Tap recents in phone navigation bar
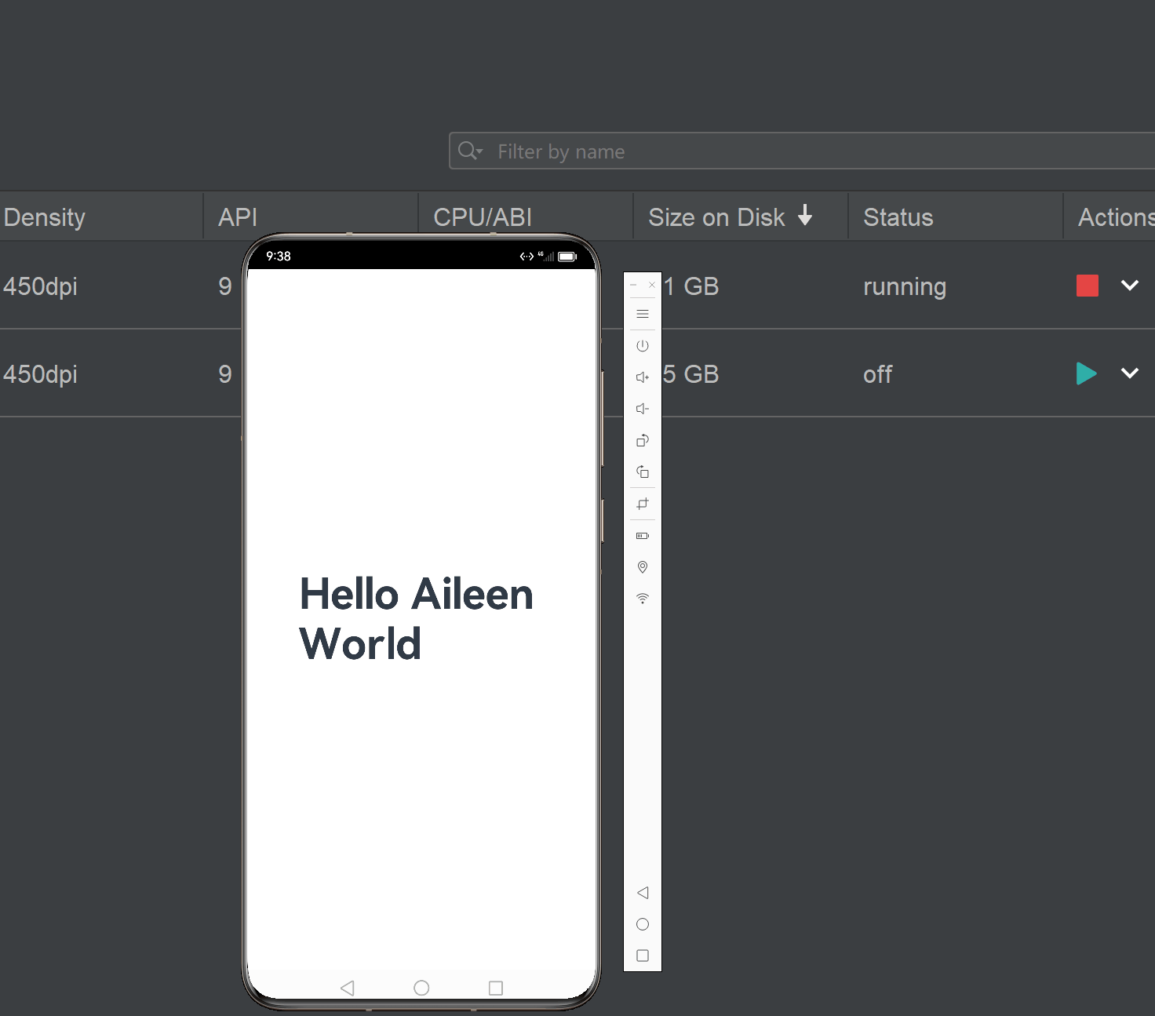Screen dimensions: 1155x1016 pyautogui.click(x=496, y=988)
